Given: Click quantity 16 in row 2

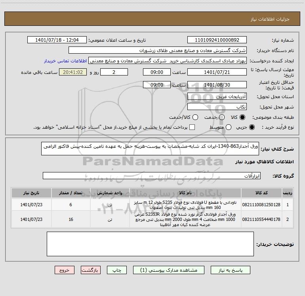Looking at the screenshot, I should 71,219.
